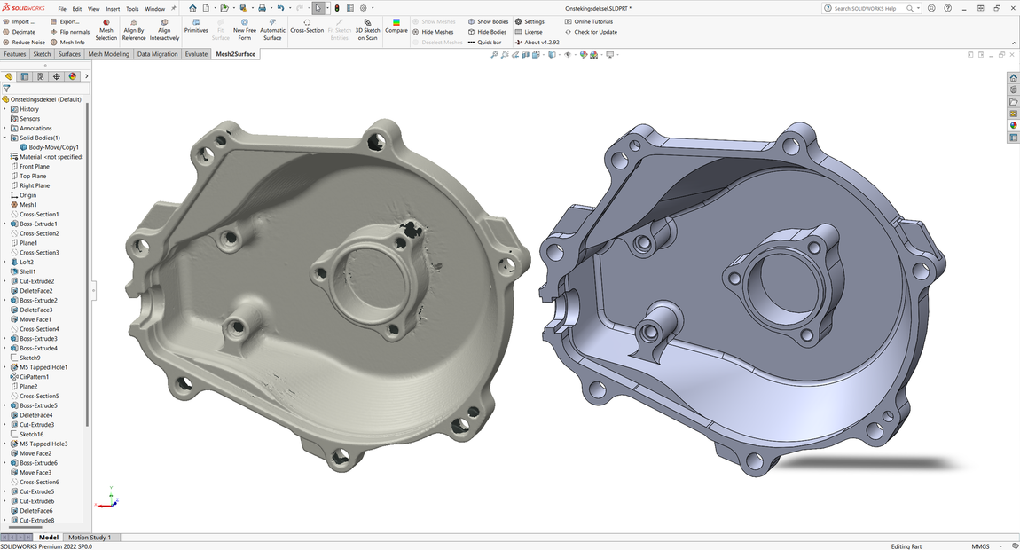Select the Automatic Surface tool

[x=272, y=29]
